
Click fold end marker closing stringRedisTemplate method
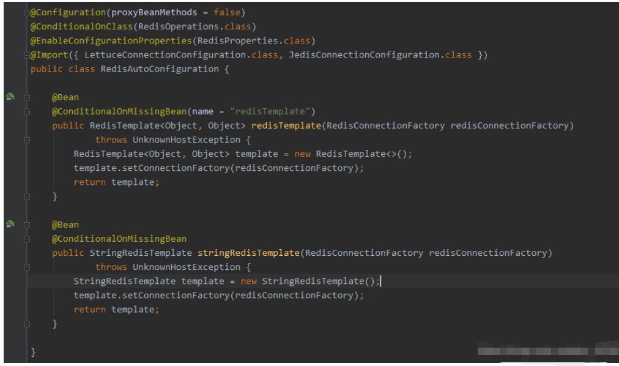pos(26,324)
